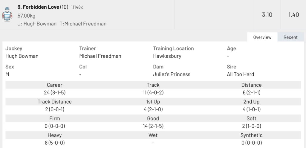The width and height of the screenshot is (306, 148).
Task: Click the sire name All Too Hard
Action: tap(241, 74)
